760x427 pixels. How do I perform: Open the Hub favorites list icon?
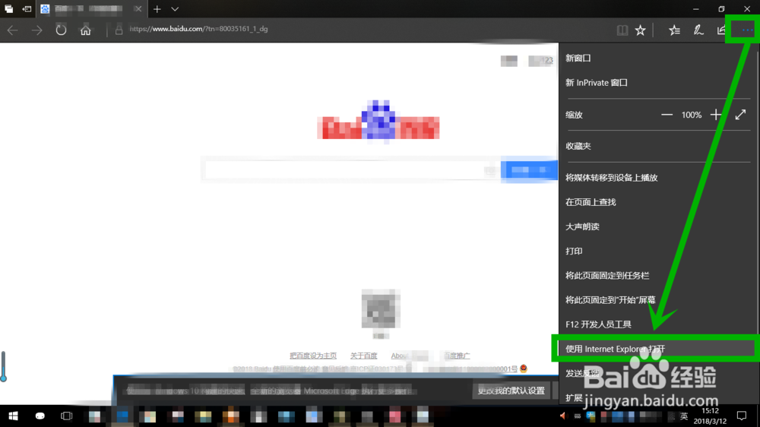tap(674, 30)
